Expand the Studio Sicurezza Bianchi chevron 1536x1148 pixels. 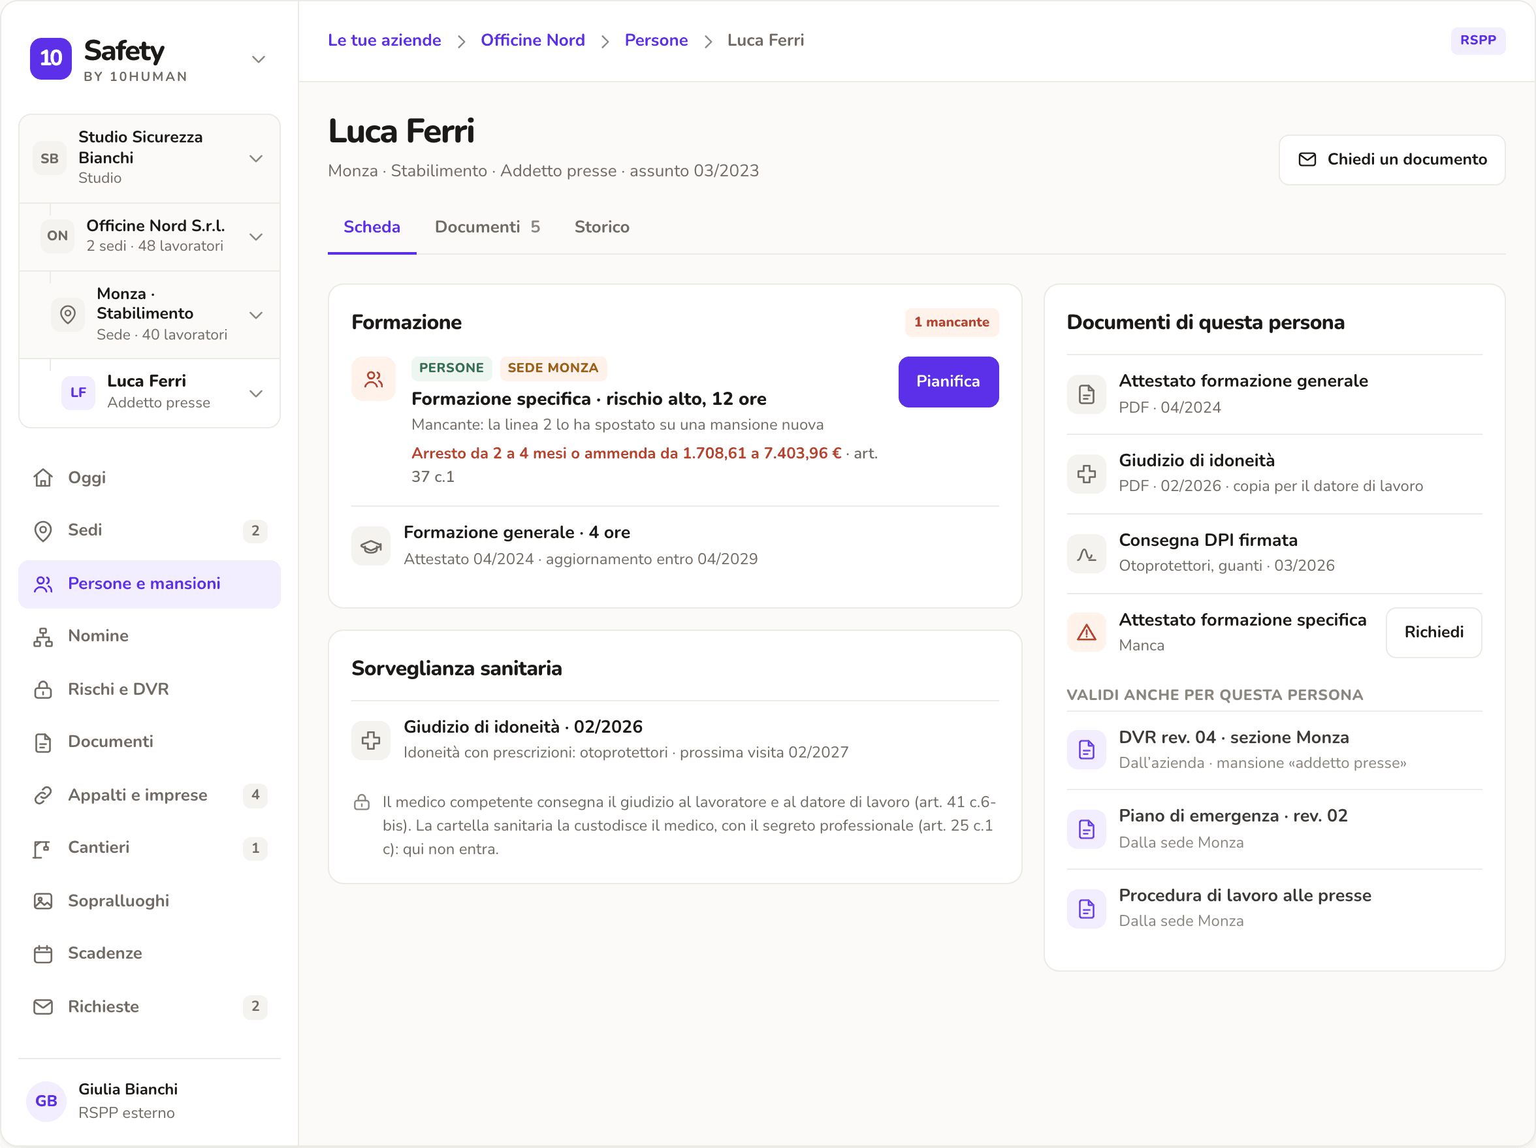coord(255,158)
